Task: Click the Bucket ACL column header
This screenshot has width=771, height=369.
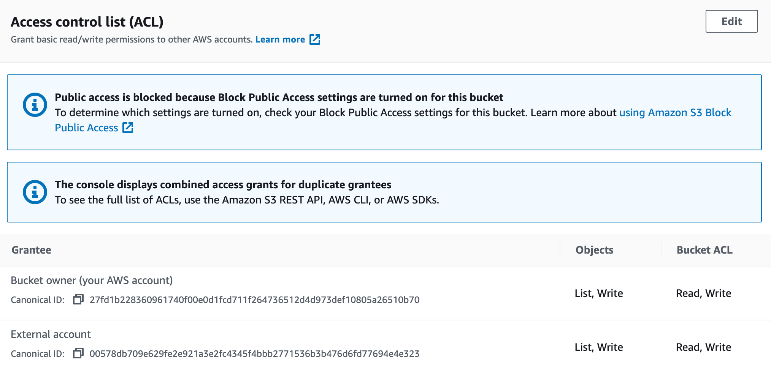Action: pyautogui.click(x=704, y=250)
